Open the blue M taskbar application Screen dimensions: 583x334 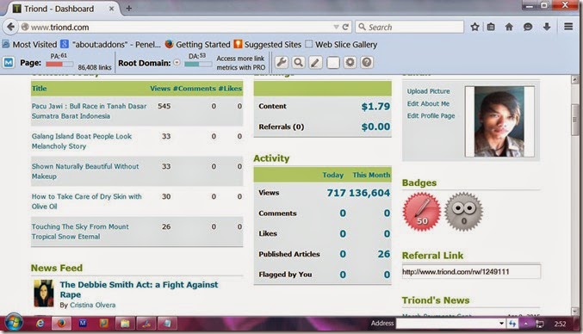(x=83, y=323)
